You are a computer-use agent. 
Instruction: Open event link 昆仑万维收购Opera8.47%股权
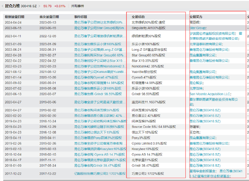click(96, 78)
